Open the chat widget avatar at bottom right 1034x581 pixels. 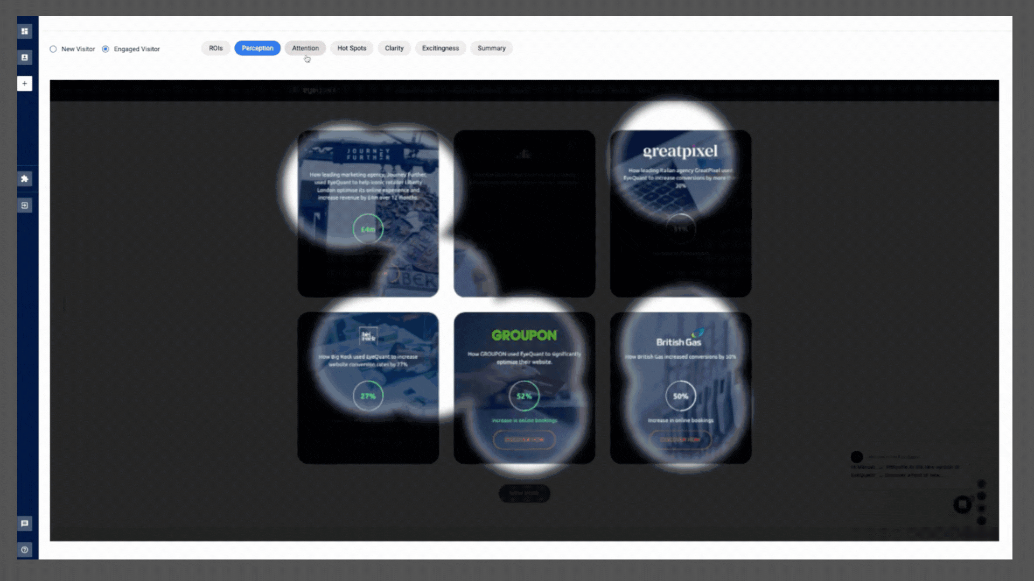tap(856, 457)
